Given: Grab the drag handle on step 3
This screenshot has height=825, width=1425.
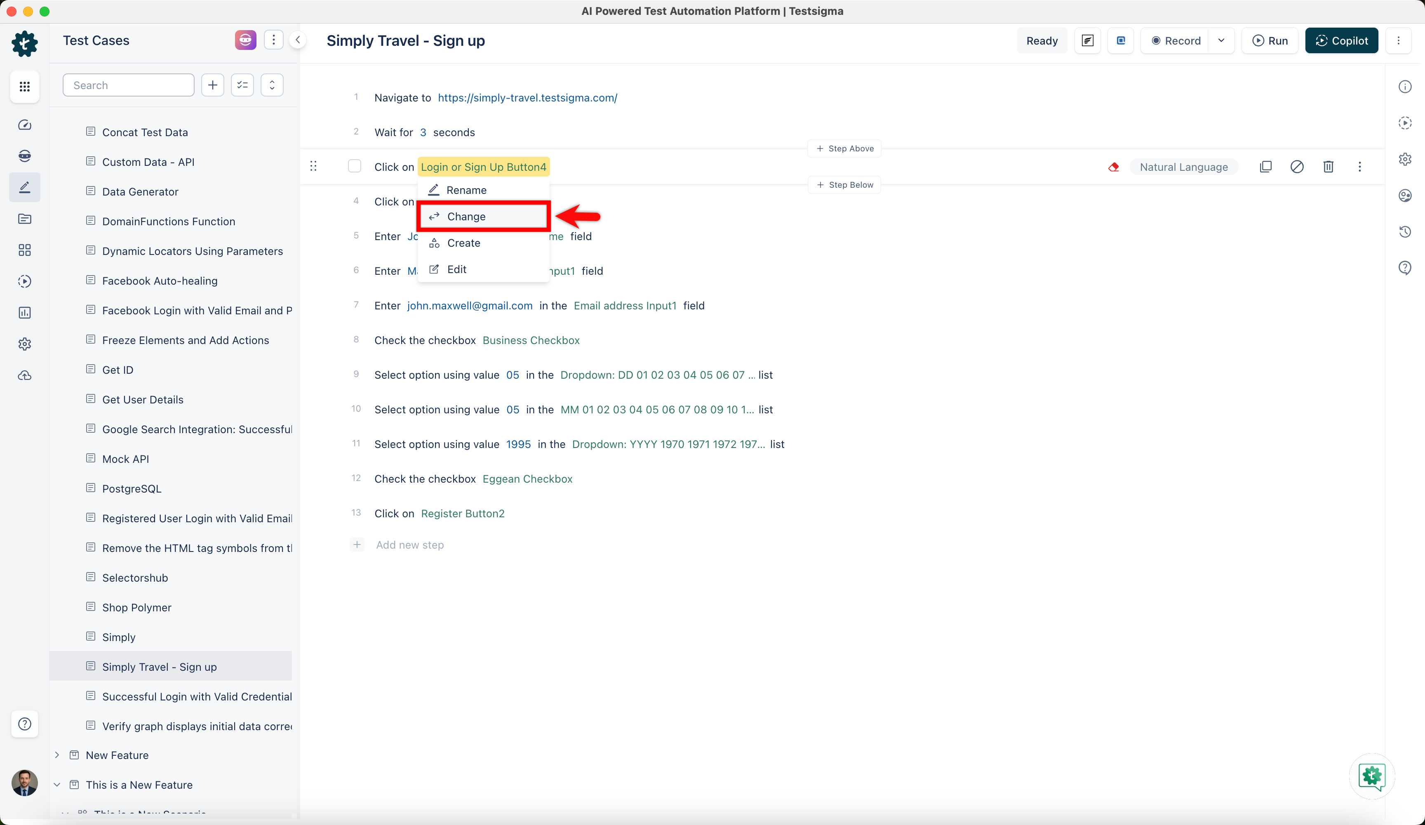Looking at the screenshot, I should [313, 166].
